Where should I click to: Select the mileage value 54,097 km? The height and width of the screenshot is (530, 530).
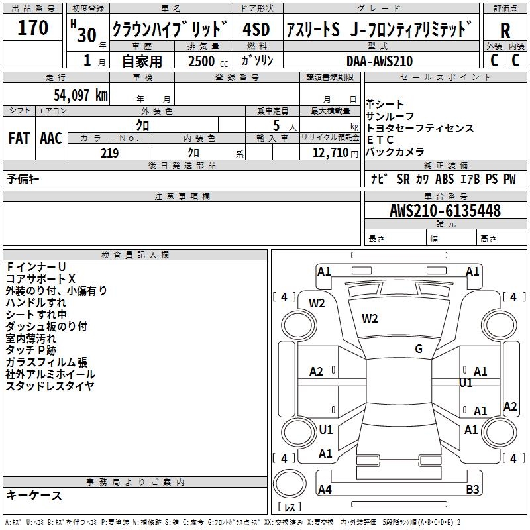pos(72,95)
